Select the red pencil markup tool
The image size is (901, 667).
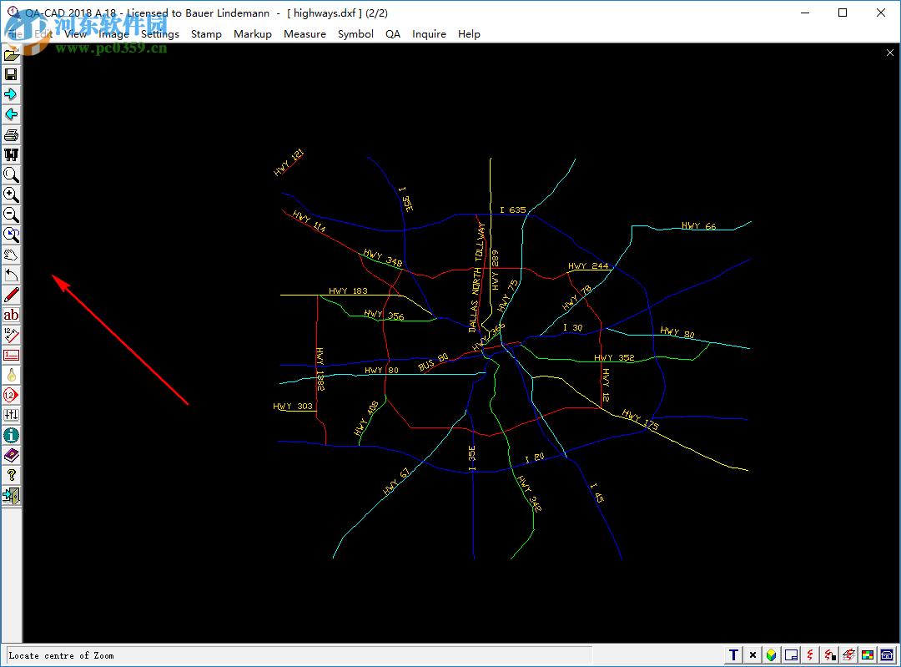pyautogui.click(x=11, y=295)
